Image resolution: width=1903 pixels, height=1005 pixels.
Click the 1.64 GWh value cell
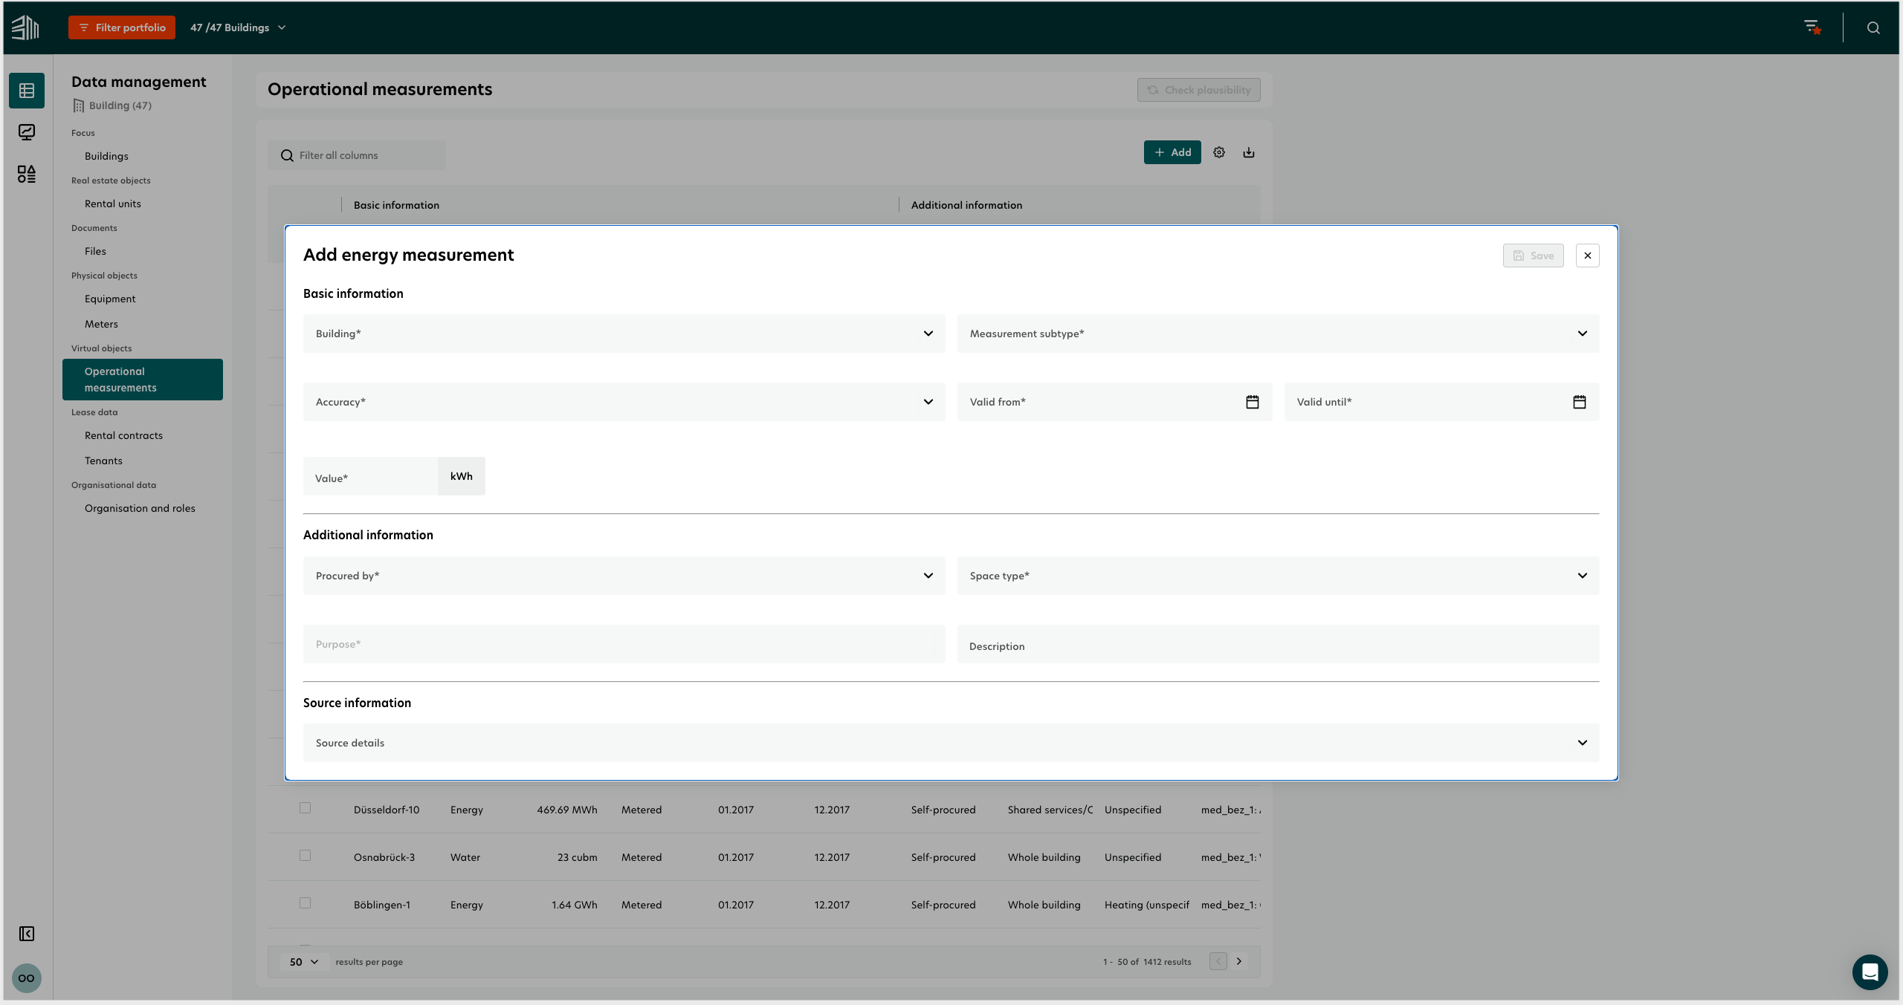[575, 905]
